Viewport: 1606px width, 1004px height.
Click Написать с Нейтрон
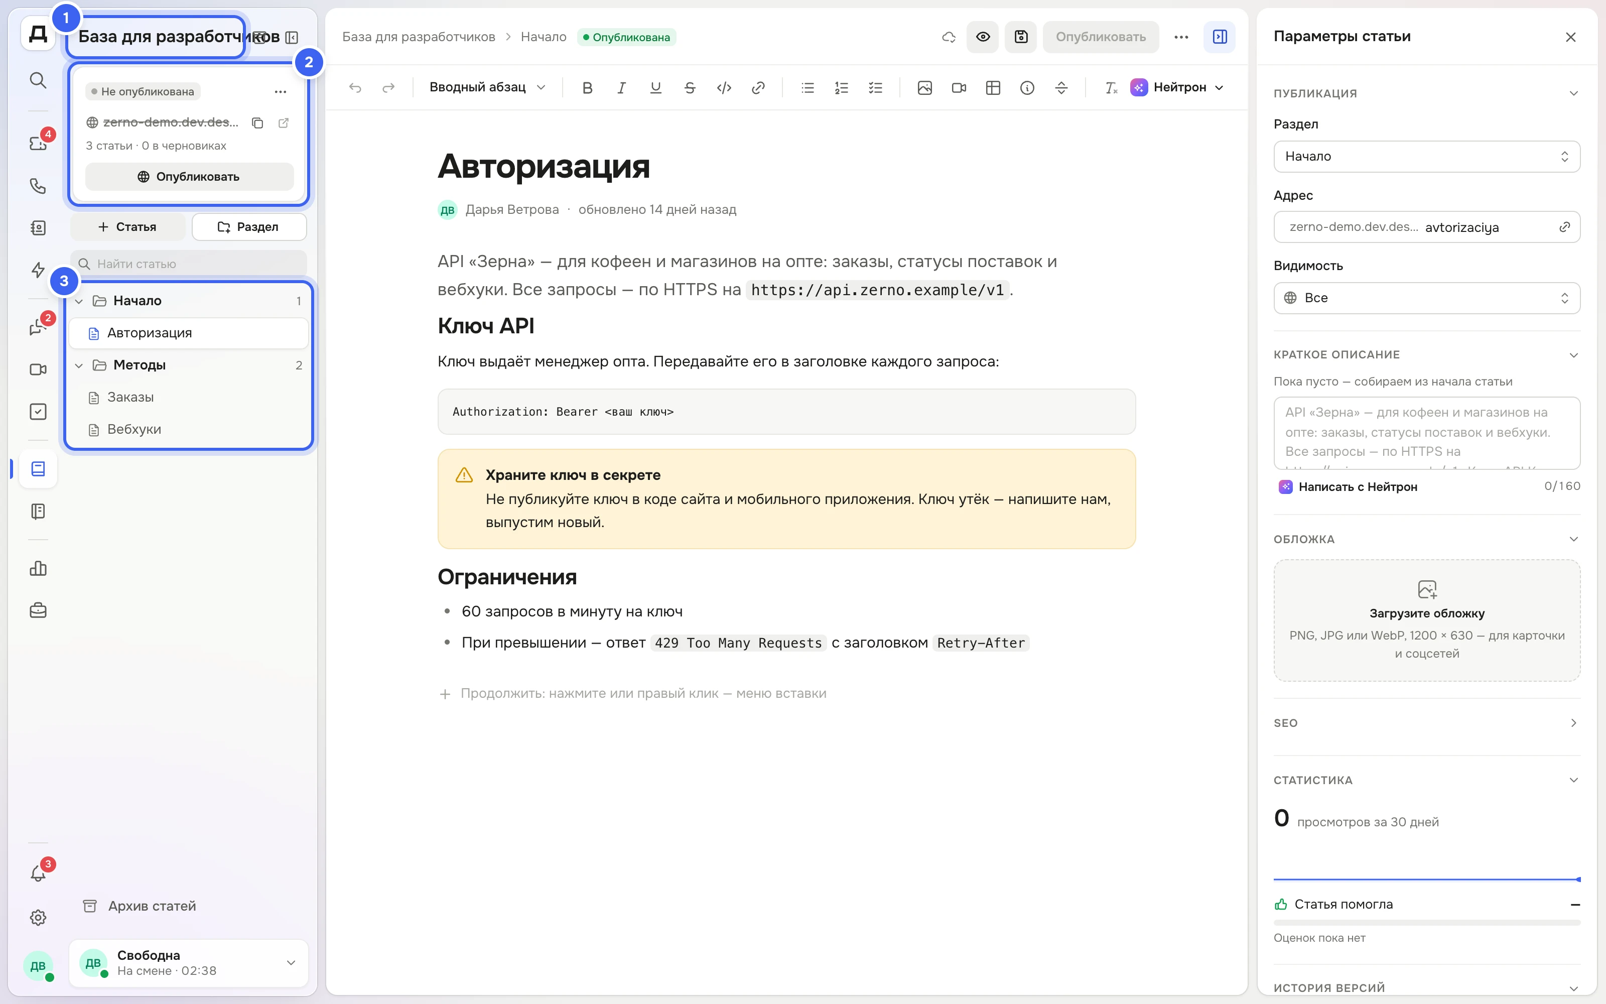(x=1349, y=487)
